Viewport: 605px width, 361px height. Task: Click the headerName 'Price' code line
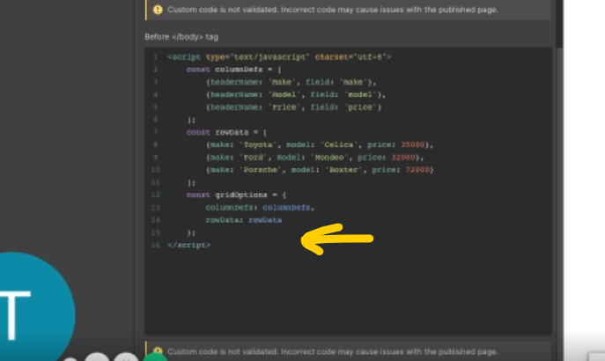coord(293,107)
